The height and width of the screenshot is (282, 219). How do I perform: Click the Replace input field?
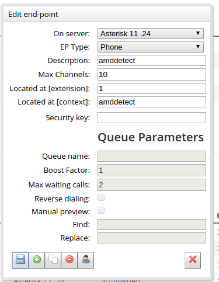(x=152, y=238)
